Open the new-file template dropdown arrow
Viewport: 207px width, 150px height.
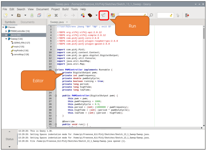12,15
